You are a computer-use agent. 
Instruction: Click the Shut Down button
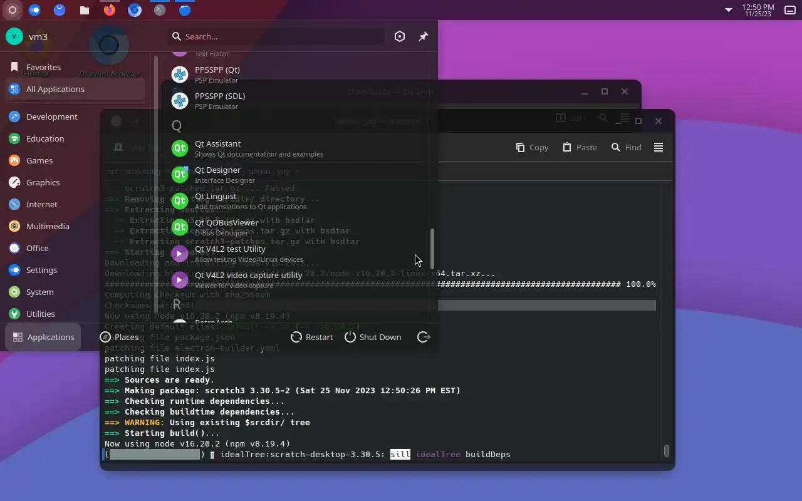(373, 337)
